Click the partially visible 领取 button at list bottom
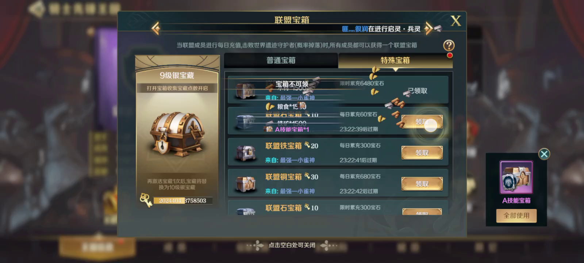This screenshot has height=263, width=584. click(x=422, y=212)
